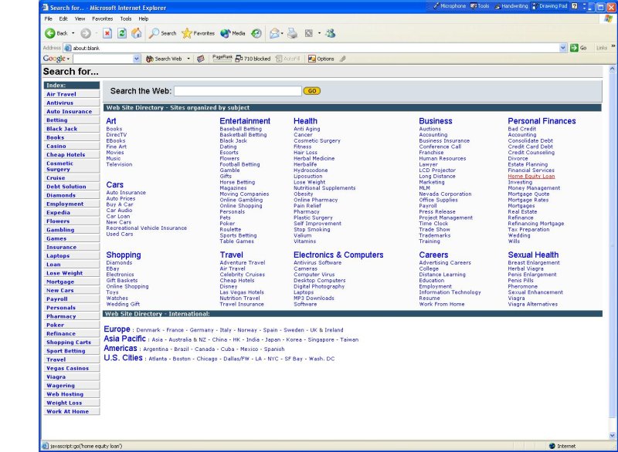Open the Cheap Hotels link in the Index sidebar
618x452 pixels.
[66, 154]
